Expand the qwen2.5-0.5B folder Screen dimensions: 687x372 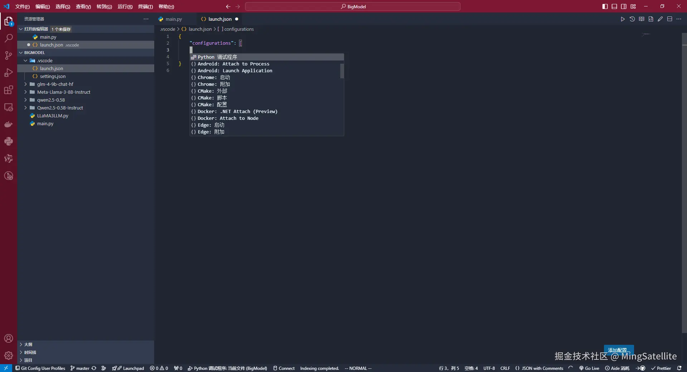point(25,100)
